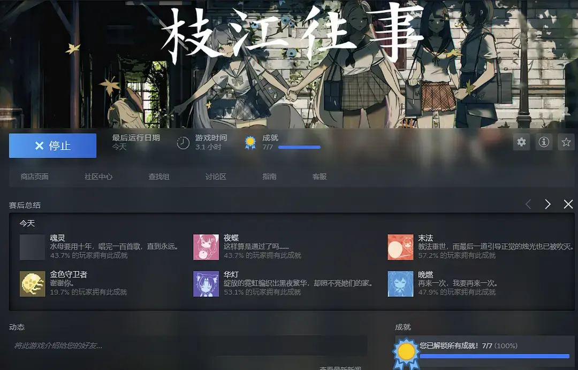
Task: Toggle favorite with the star icon
Action: [565, 142]
